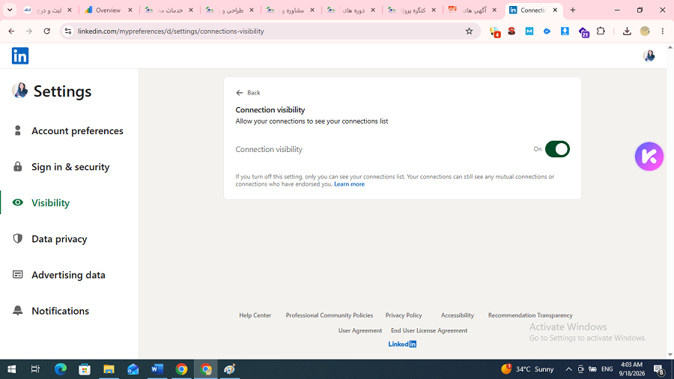The image size is (674, 379).
Task: Click the Back link in the settings card
Action: point(248,92)
